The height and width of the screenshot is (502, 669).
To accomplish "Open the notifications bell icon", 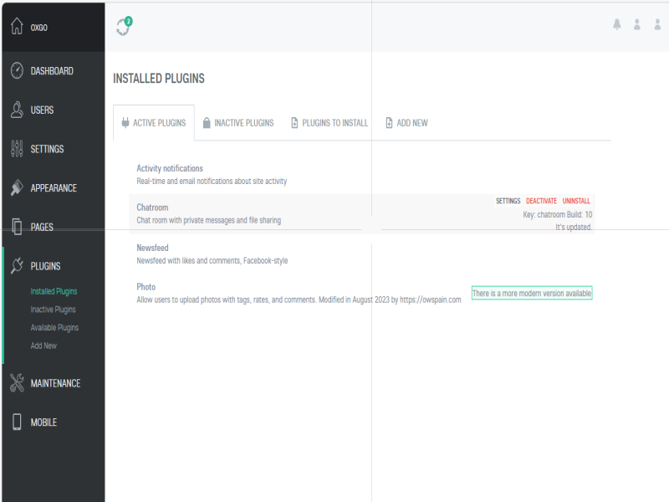I will point(617,25).
